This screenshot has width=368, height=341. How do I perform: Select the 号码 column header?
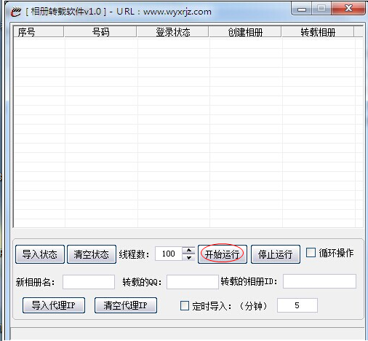[x=100, y=32]
